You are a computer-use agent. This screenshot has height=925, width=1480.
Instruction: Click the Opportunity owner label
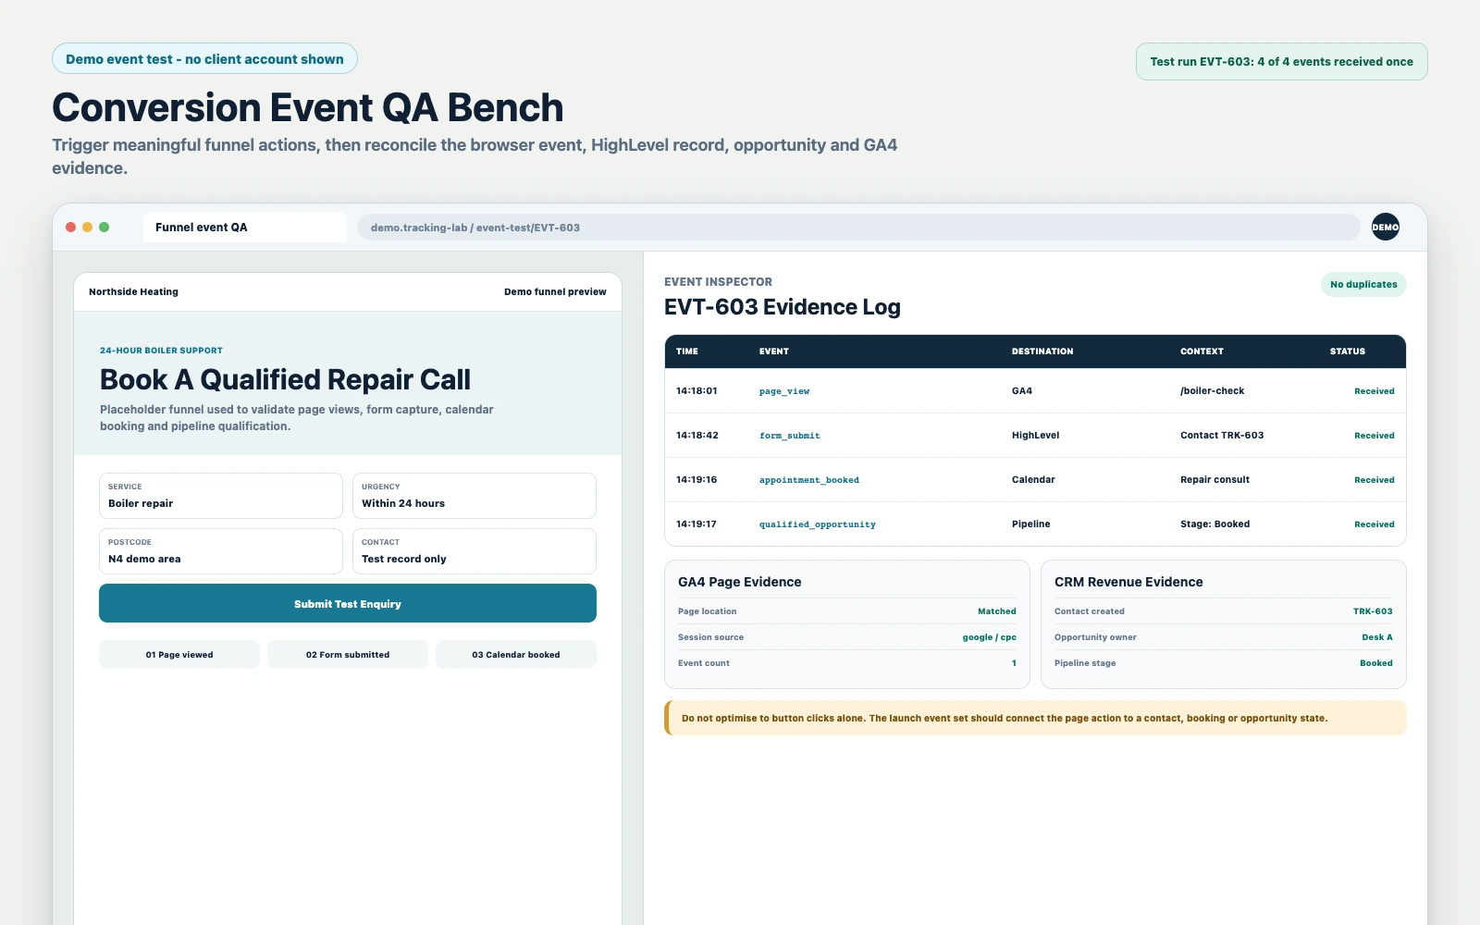pos(1095,637)
